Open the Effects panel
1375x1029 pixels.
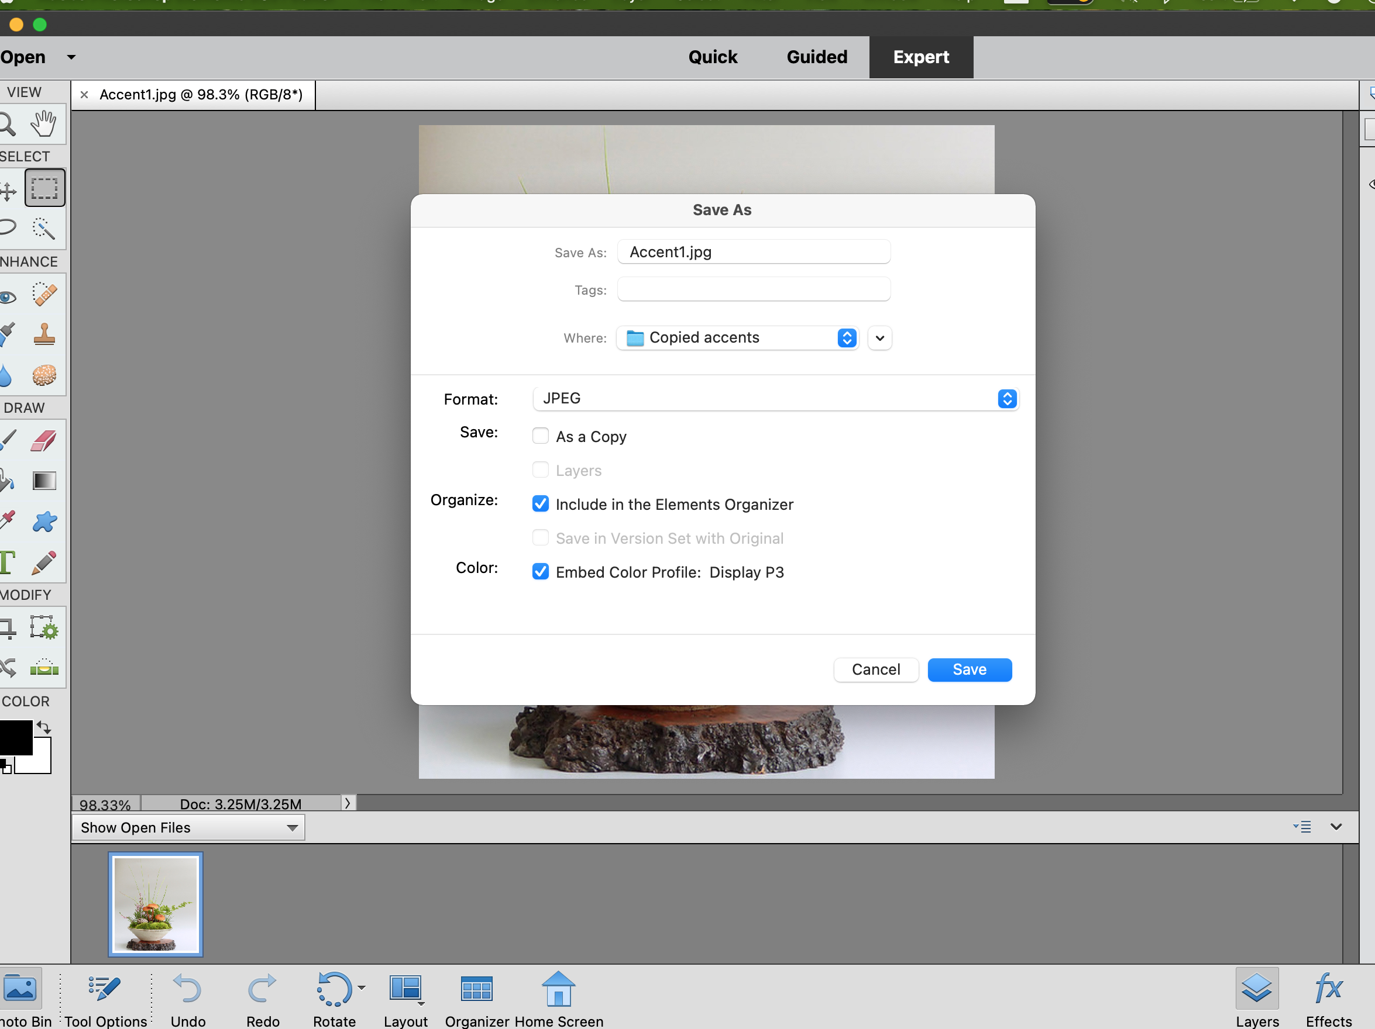click(1328, 998)
